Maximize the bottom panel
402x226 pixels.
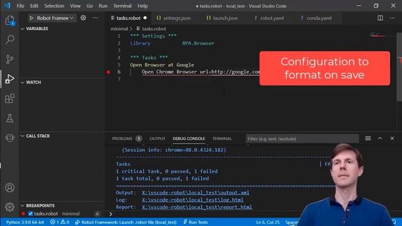(380, 138)
